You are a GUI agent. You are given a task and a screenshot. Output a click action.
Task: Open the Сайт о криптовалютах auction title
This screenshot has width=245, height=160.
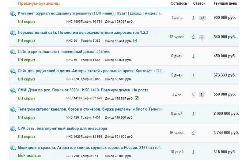pos(64,52)
